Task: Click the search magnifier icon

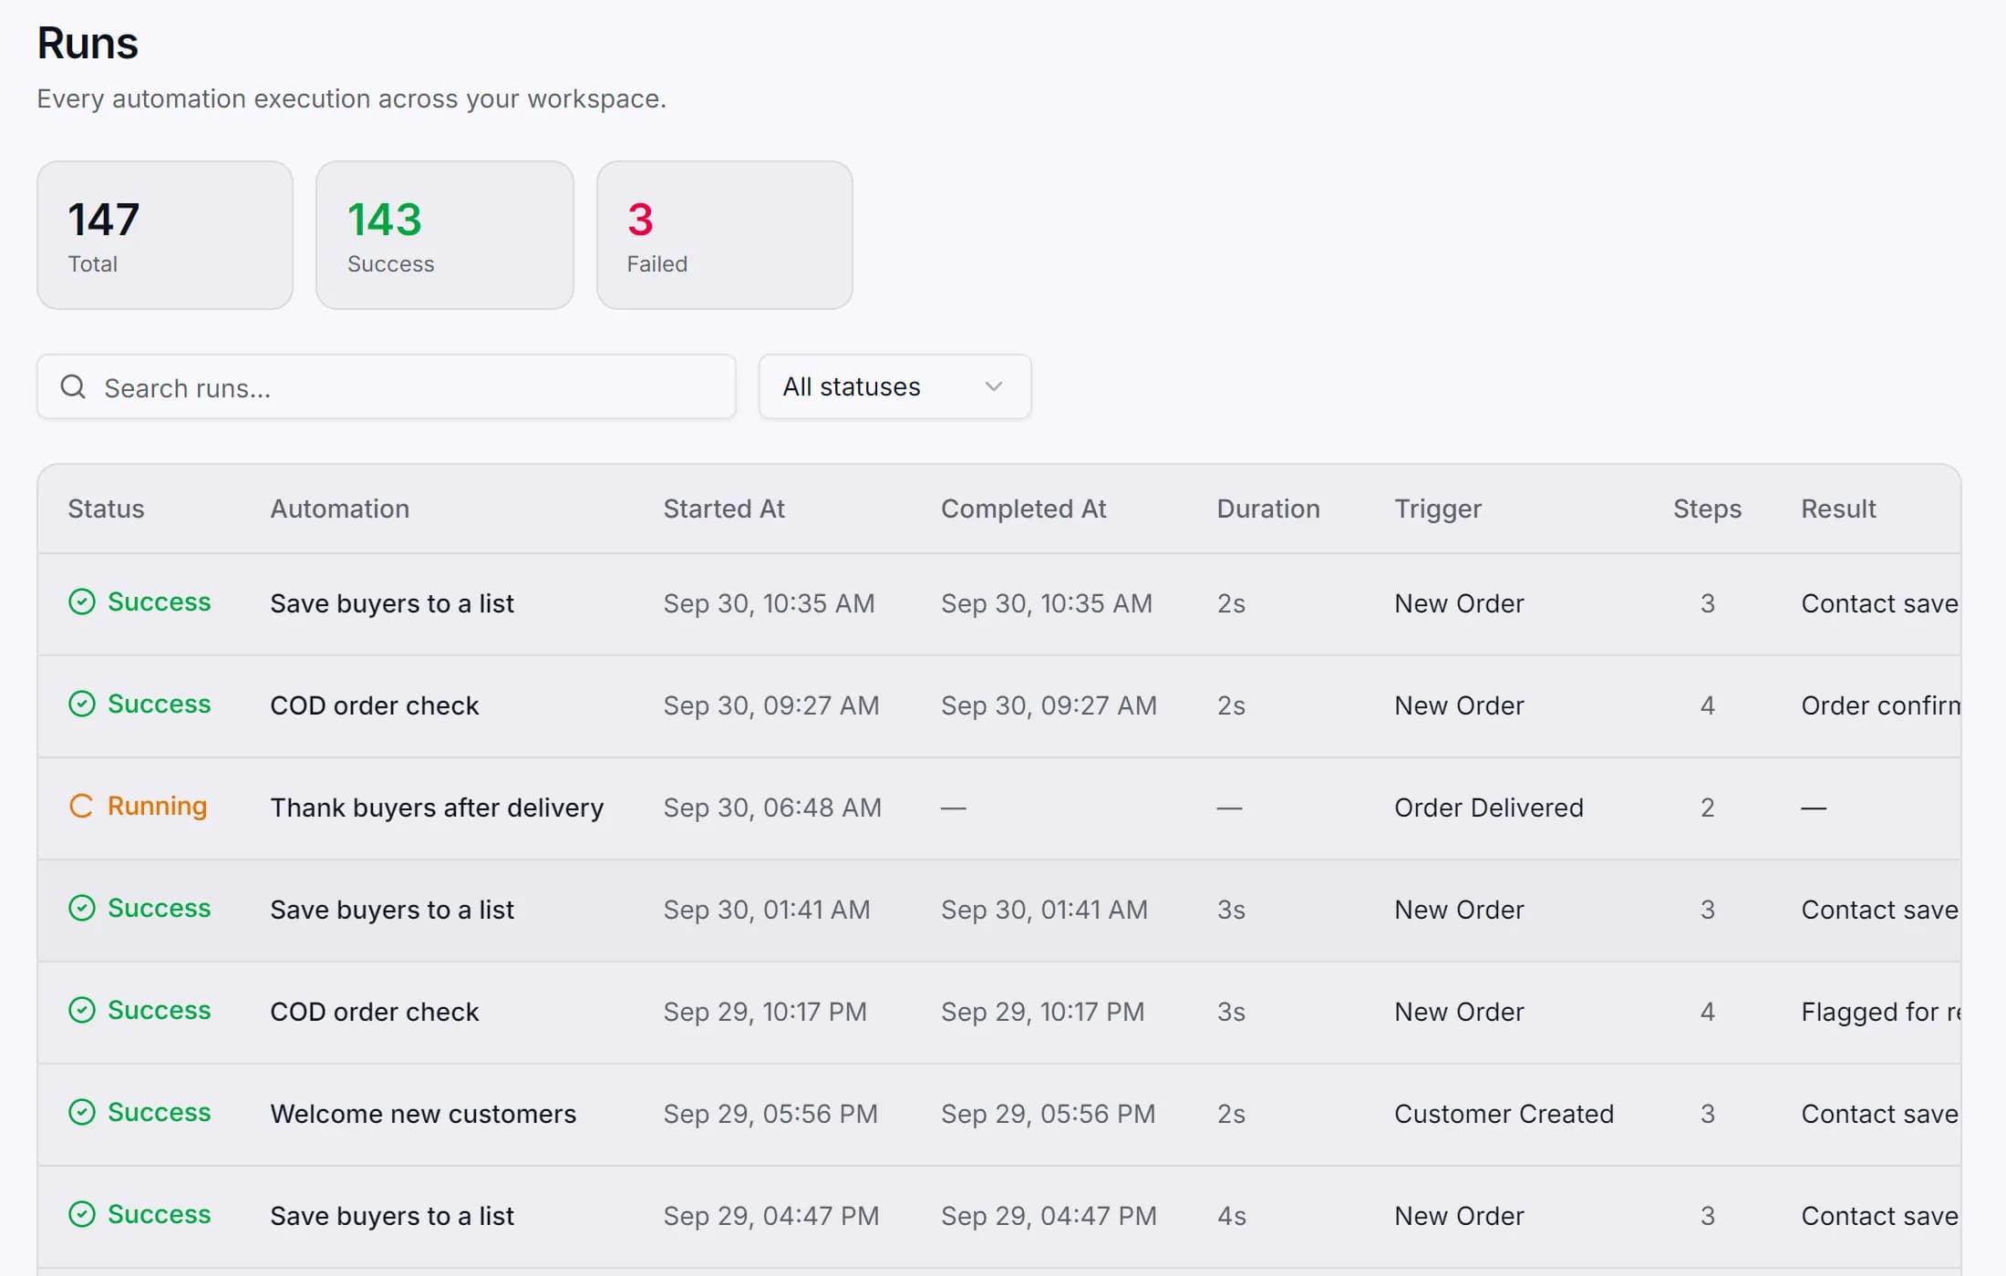Action: coord(73,387)
